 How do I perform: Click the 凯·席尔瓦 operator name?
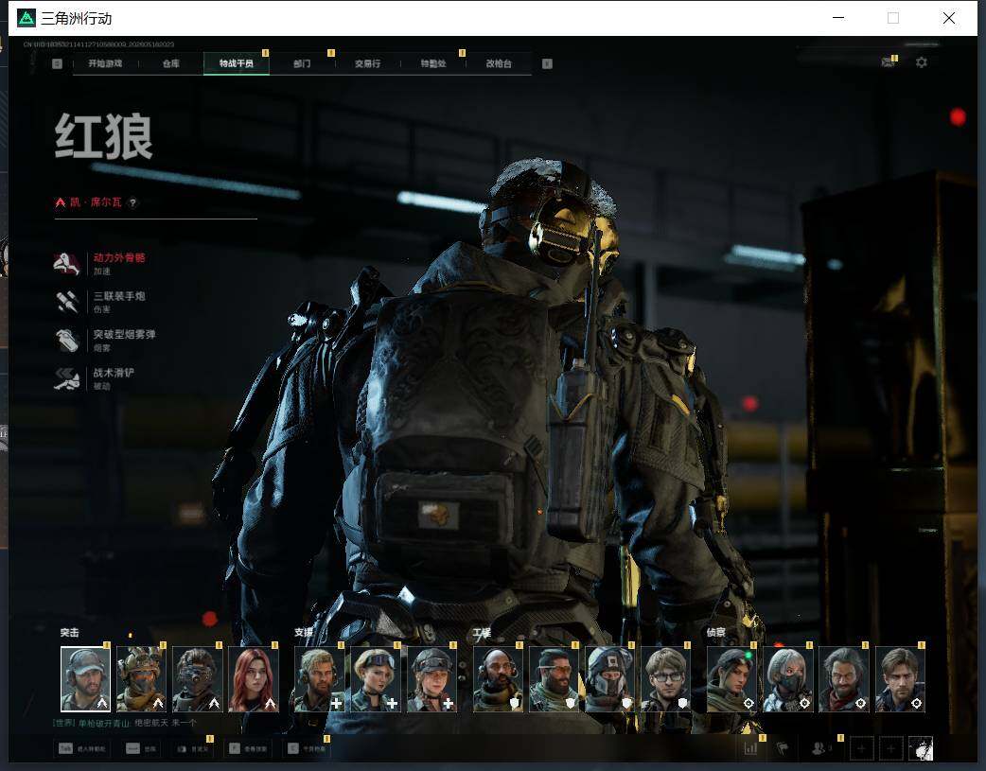tap(96, 202)
